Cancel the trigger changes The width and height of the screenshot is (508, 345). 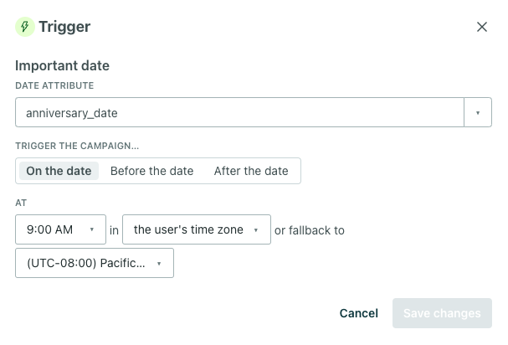coord(359,313)
